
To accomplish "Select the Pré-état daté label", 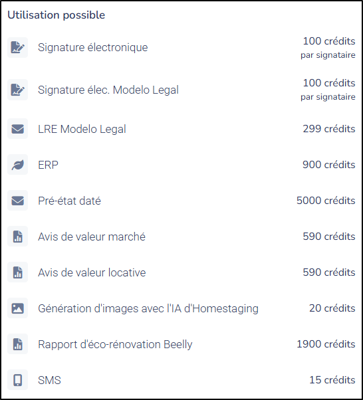I will tap(69, 201).
